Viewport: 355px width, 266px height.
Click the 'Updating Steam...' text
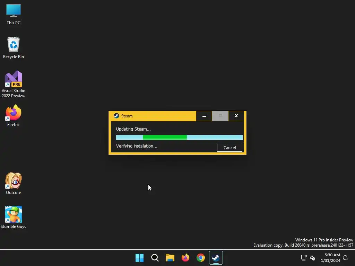pyautogui.click(x=133, y=129)
